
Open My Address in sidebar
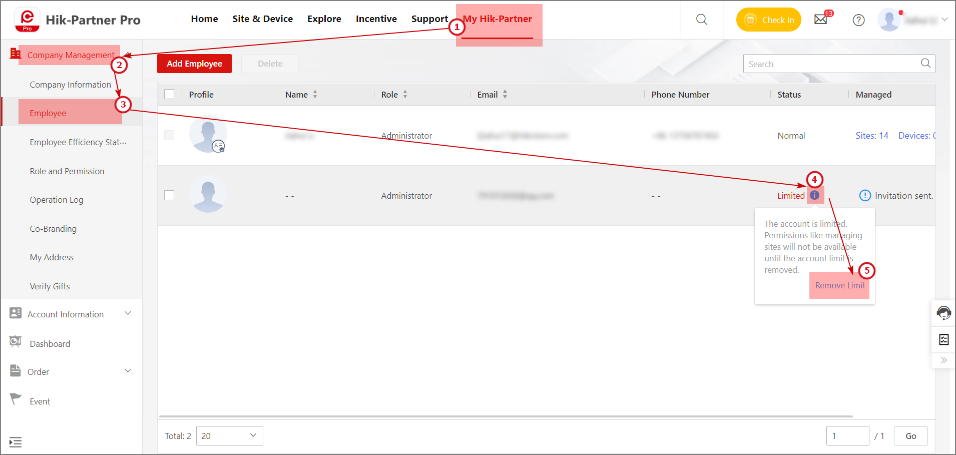click(52, 257)
